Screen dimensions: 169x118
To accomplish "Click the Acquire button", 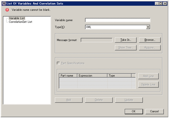I will click(x=150, y=48).
